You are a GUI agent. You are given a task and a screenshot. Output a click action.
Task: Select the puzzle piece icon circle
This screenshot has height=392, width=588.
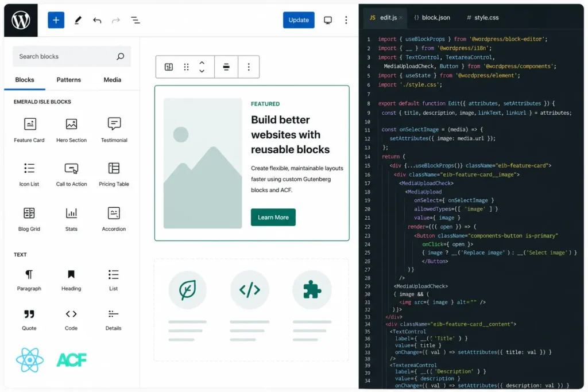pos(312,290)
